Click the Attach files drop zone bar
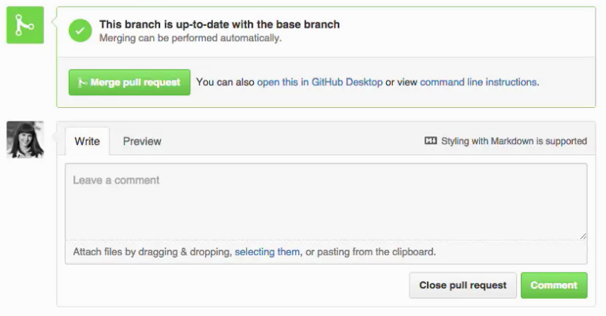Viewport: 606px width, 316px height. point(326,252)
